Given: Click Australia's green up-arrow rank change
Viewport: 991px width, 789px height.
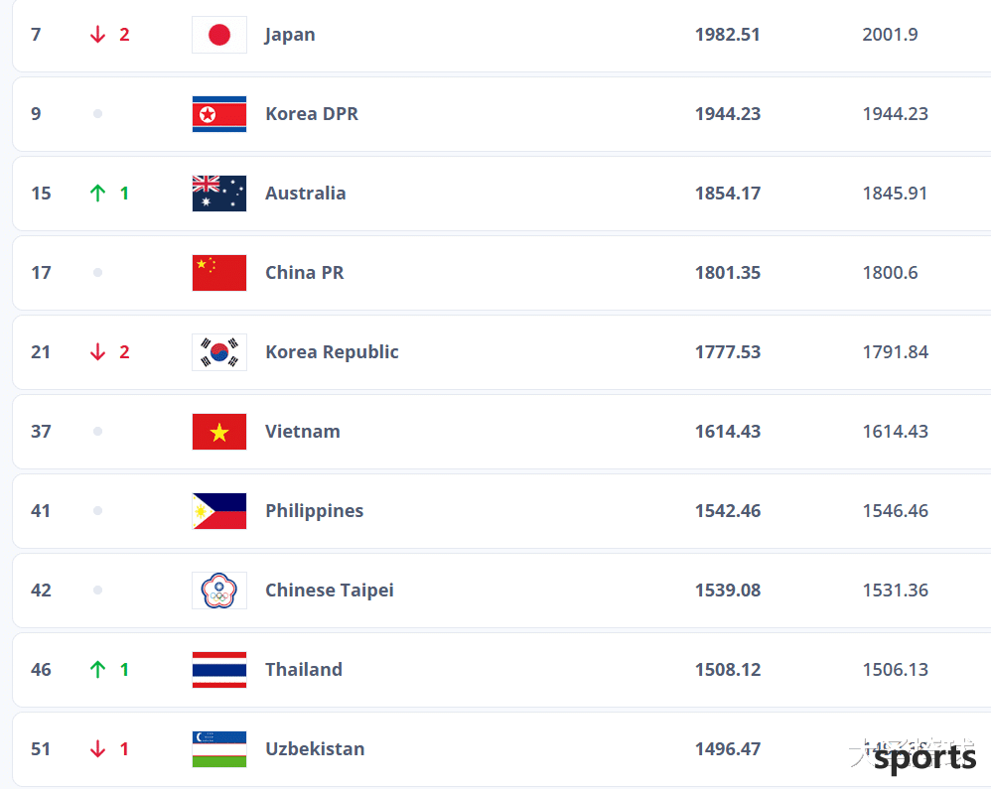Looking at the screenshot, I should pyautogui.click(x=110, y=193).
